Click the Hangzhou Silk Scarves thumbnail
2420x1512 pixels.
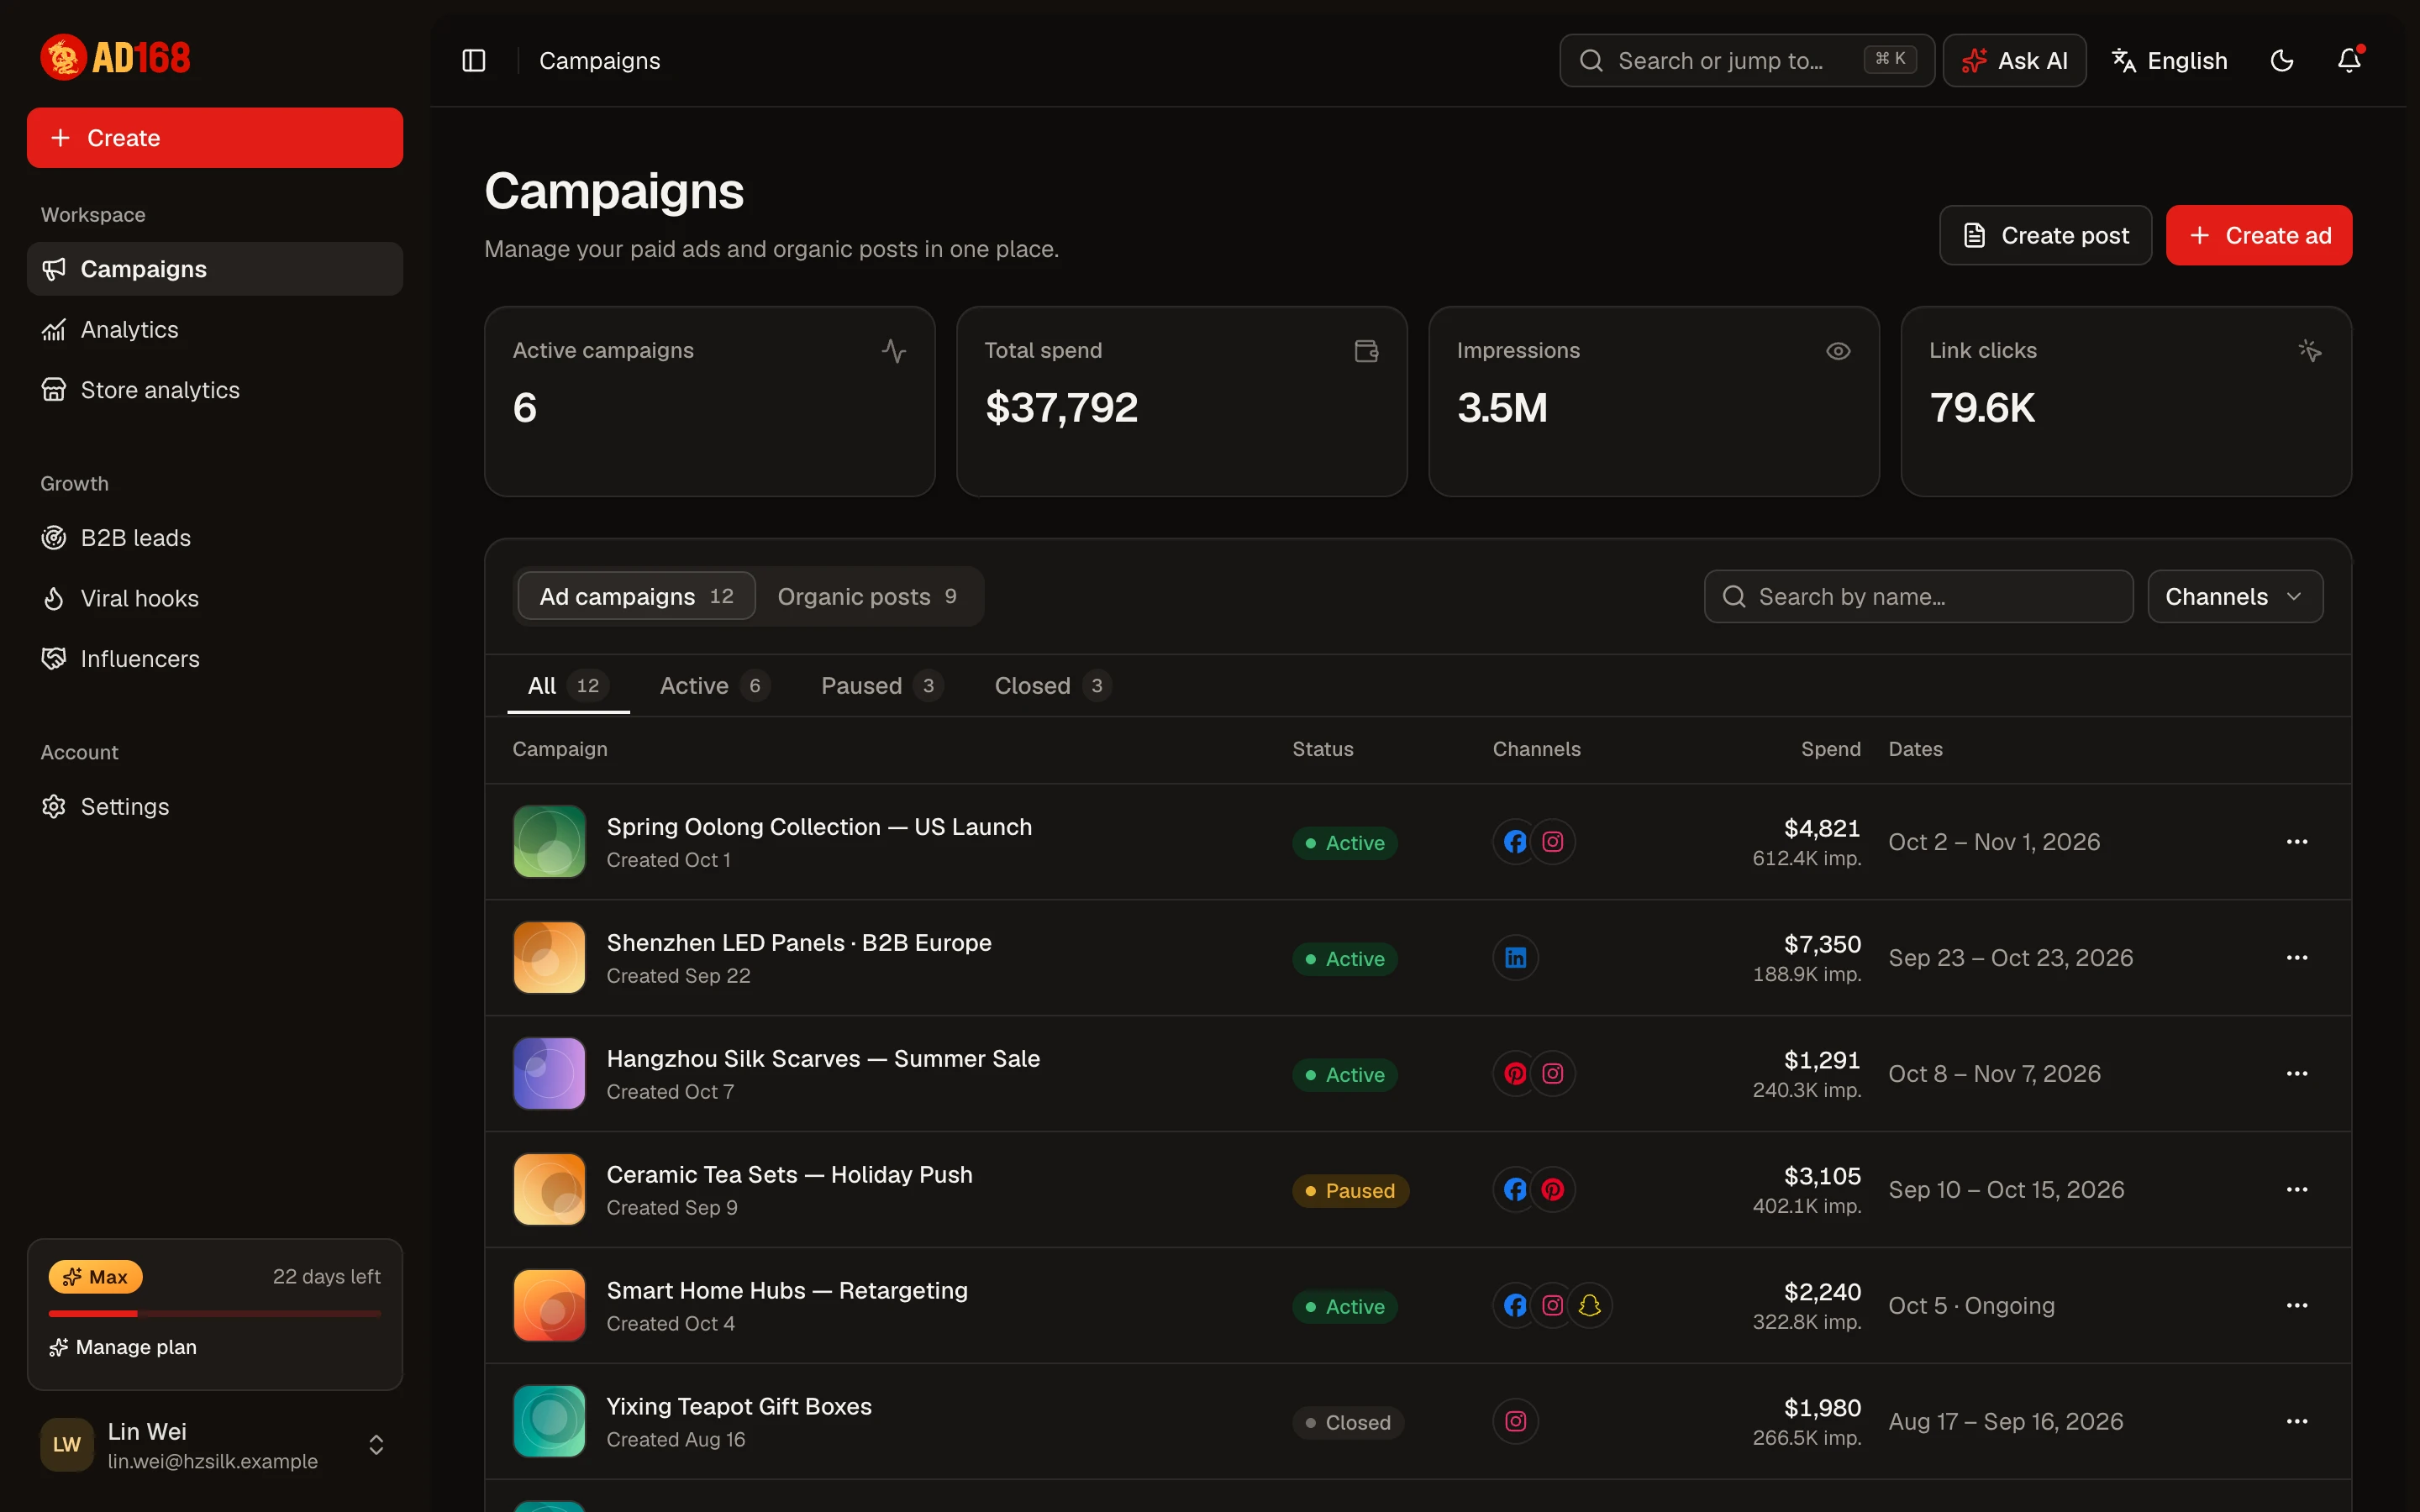(549, 1074)
